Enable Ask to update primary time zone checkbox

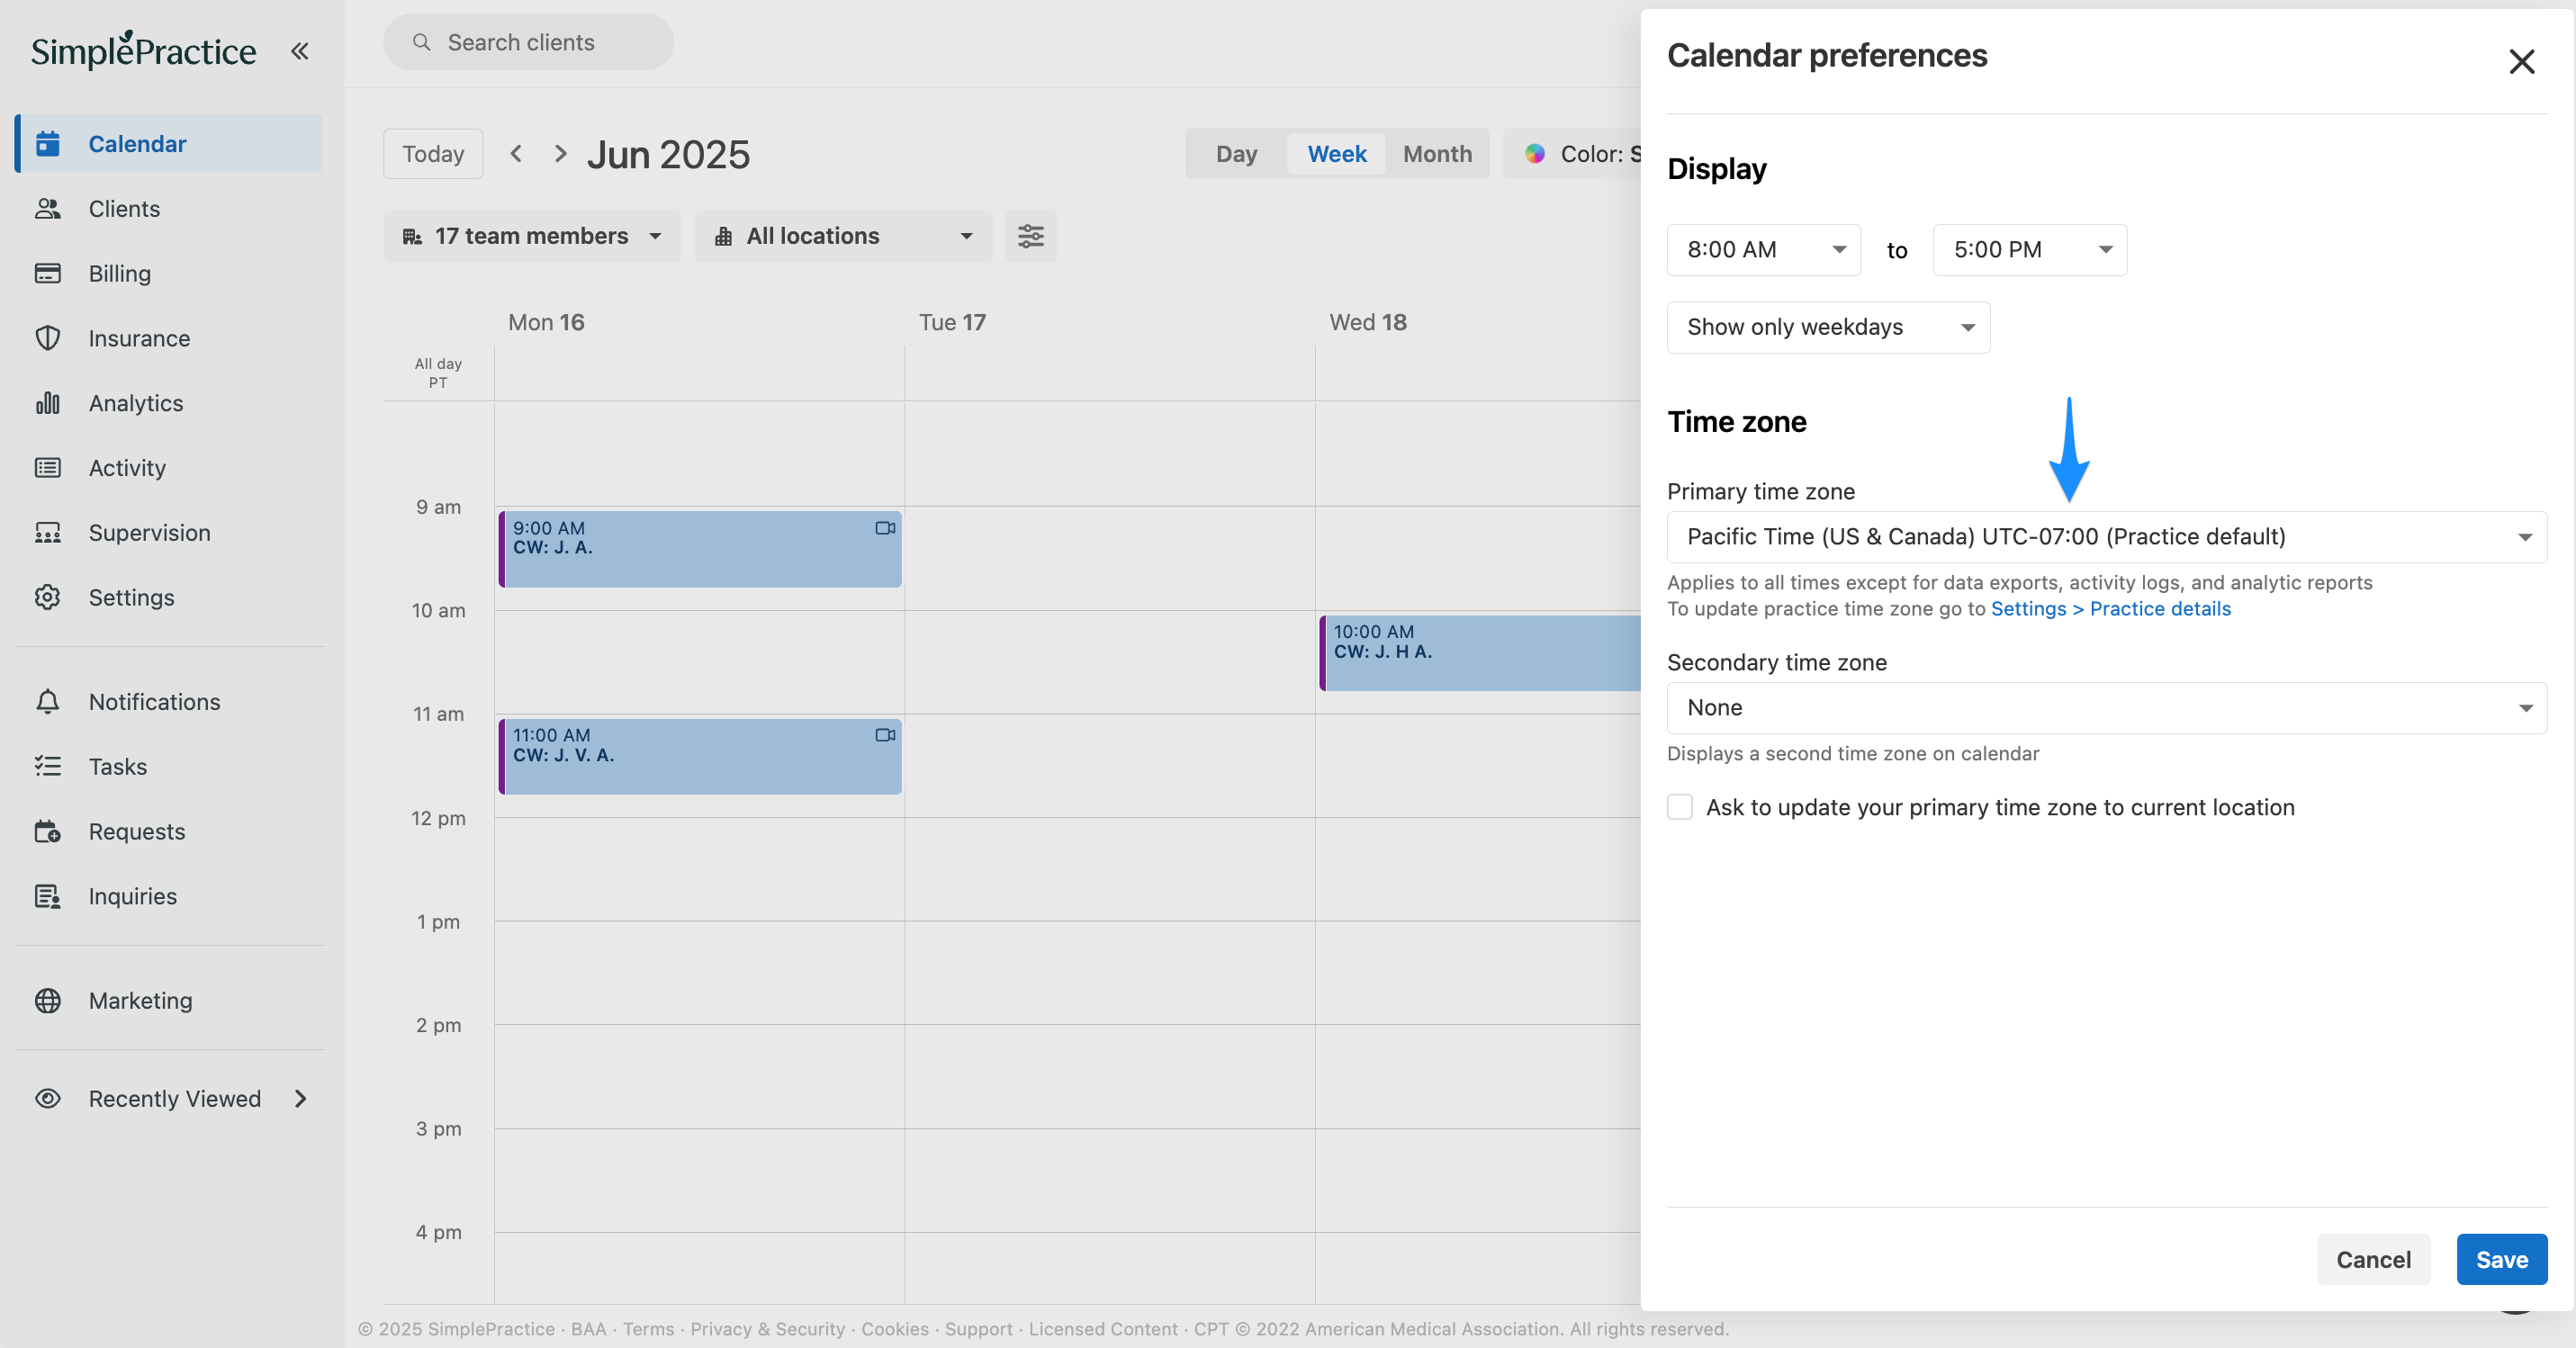1680,807
